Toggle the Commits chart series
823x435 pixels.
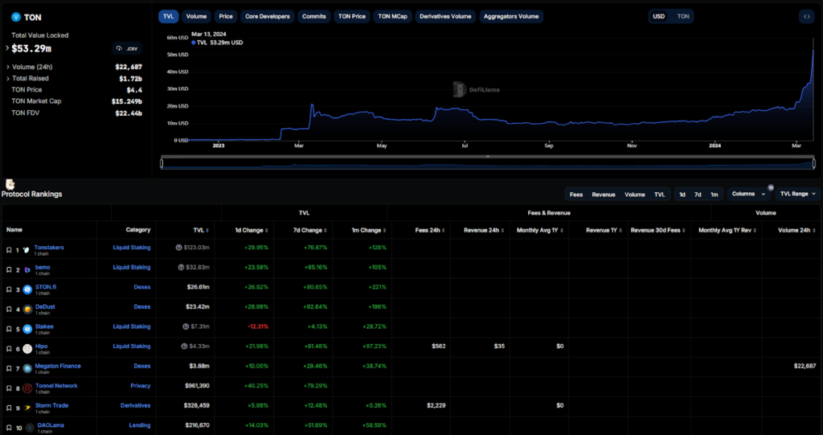click(x=314, y=16)
